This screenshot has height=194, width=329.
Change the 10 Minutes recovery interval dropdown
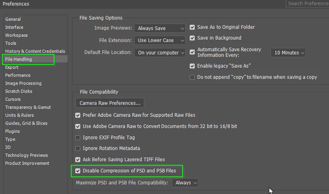pos(288,53)
